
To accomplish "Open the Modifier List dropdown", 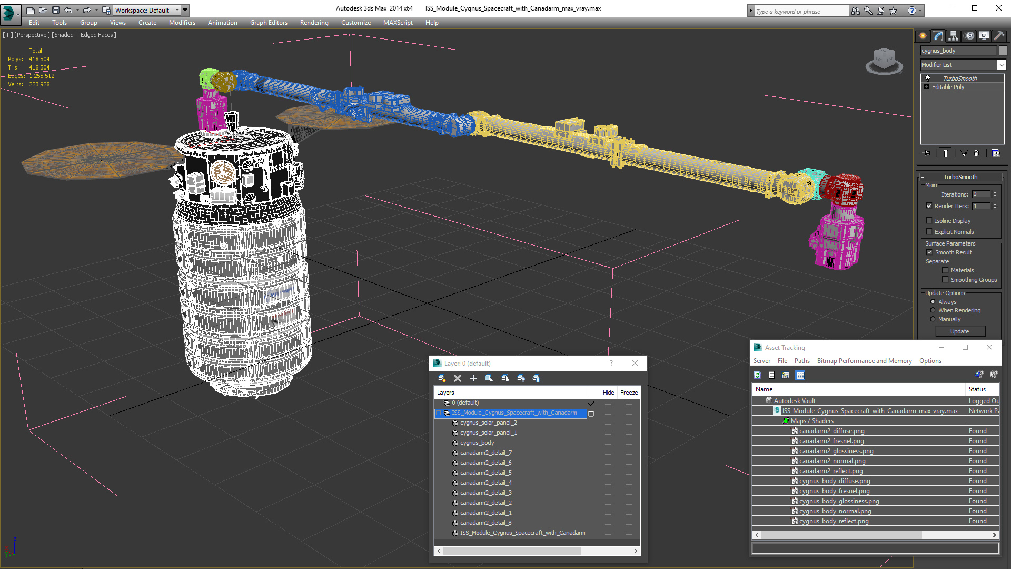I will pyautogui.click(x=1000, y=65).
